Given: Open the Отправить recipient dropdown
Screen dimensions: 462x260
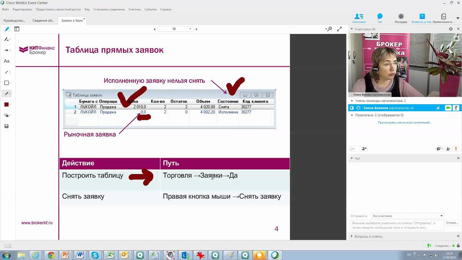Looking at the screenshot, I should click(407, 216).
